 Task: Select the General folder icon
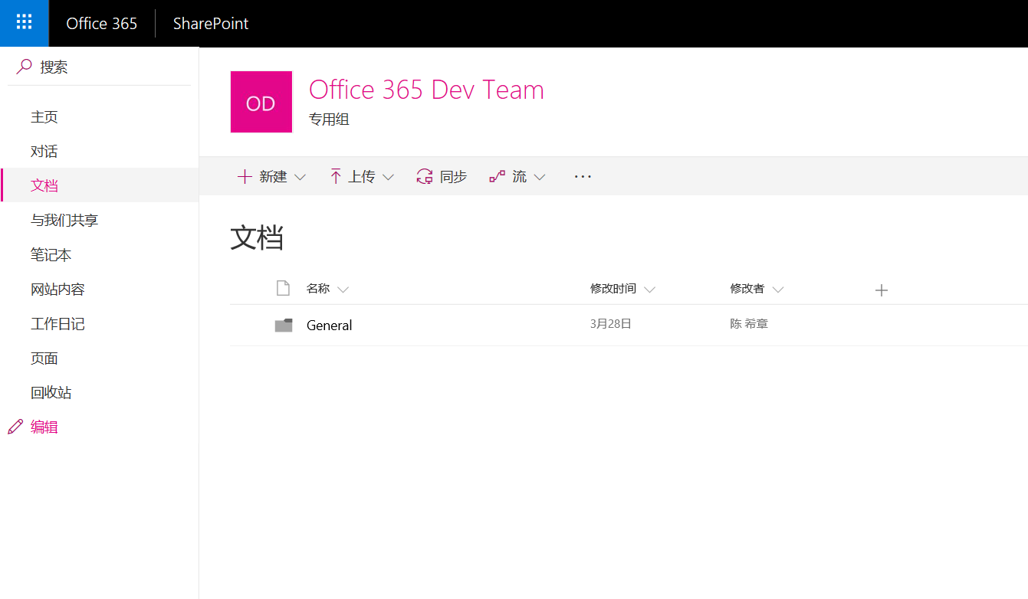click(284, 324)
